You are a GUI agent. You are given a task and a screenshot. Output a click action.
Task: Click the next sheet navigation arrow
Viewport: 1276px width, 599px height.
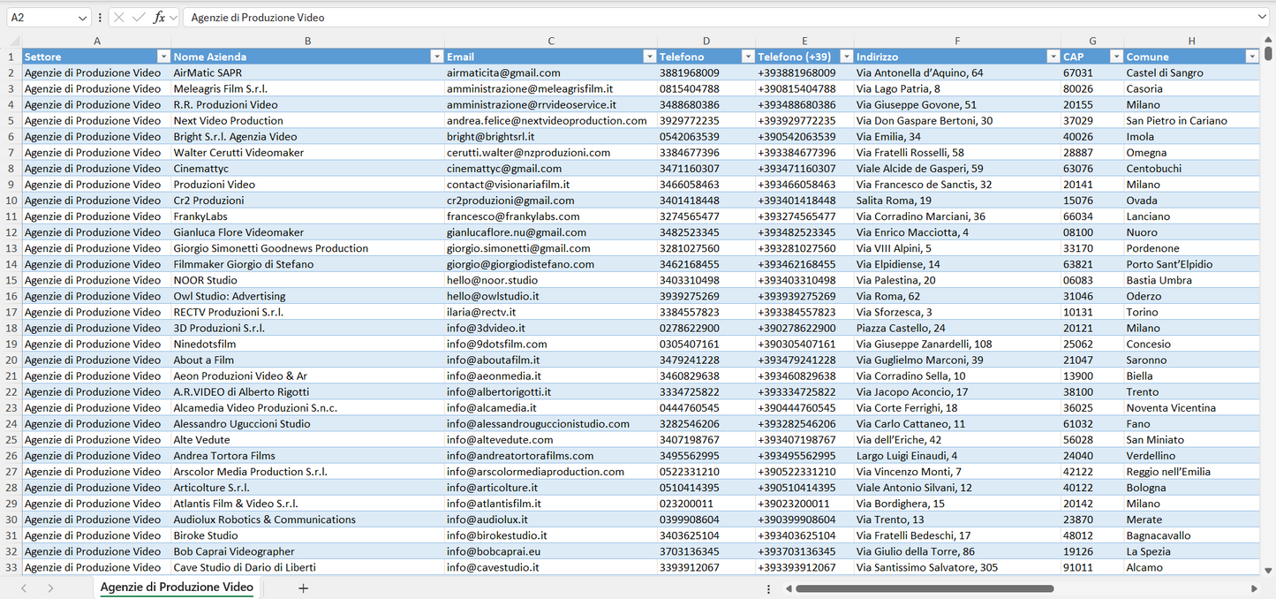click(50, 588)
